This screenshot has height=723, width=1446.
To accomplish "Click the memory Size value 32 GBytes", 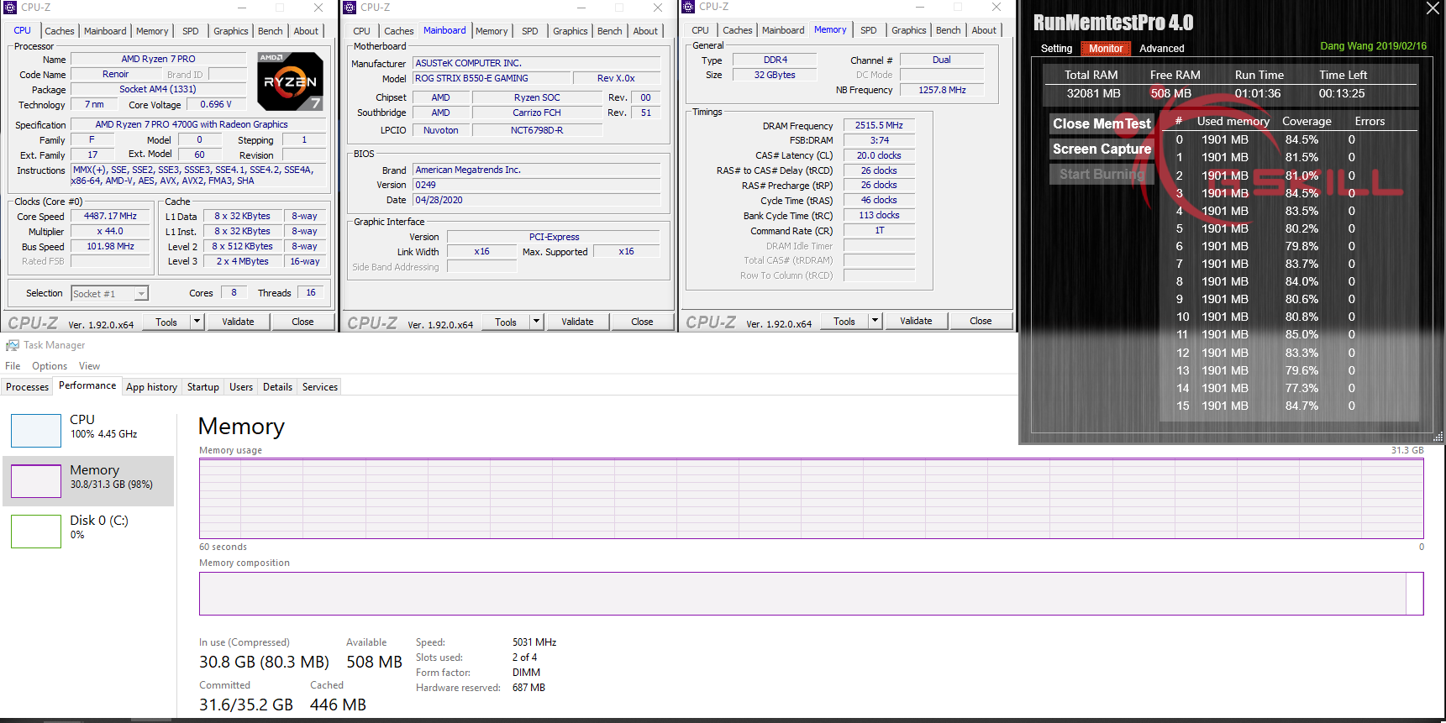I will [x=775, y=75].
